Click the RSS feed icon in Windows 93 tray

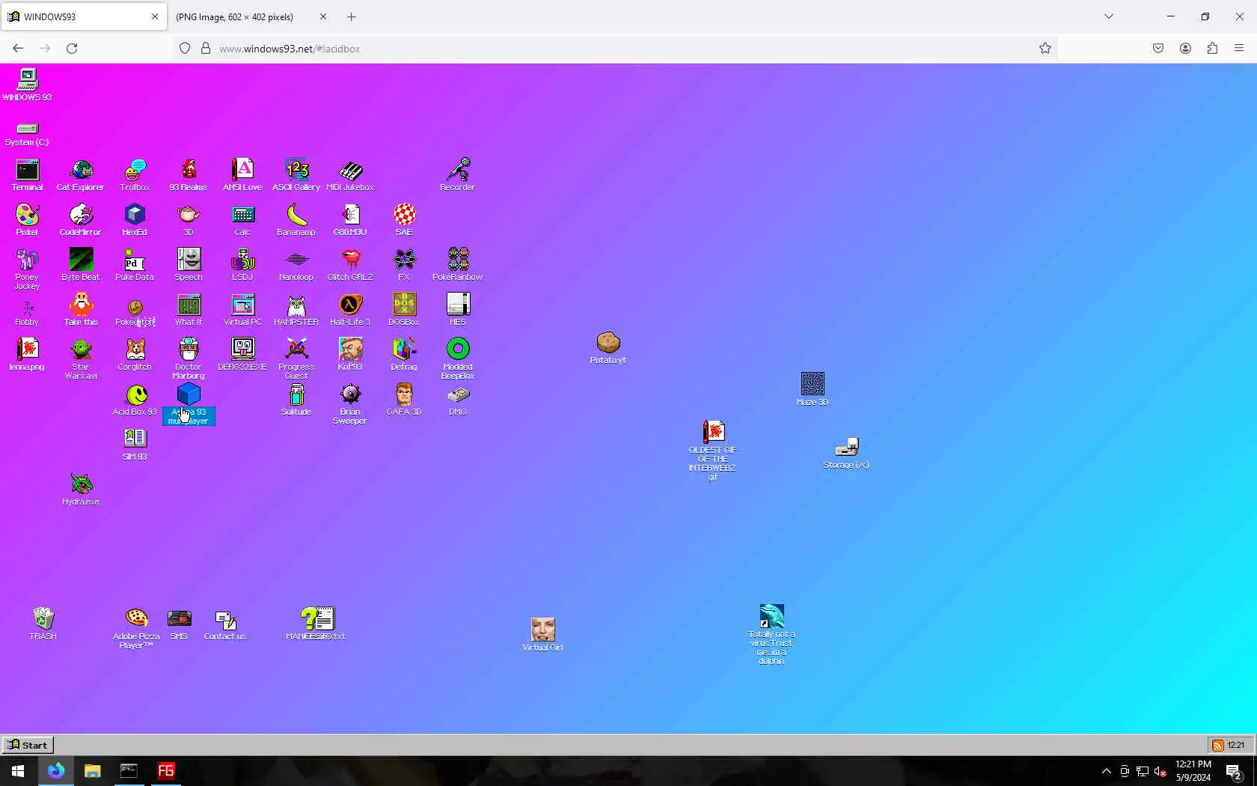coord(1218,745)
